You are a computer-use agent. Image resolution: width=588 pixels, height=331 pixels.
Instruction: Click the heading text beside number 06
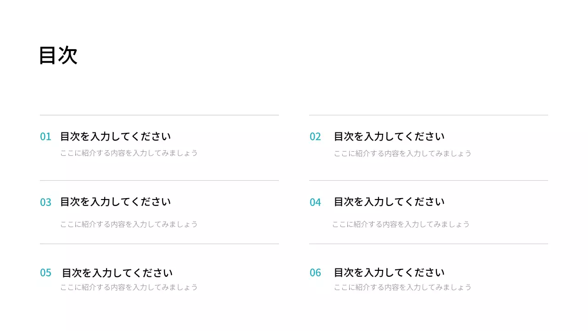click(x=389, y=272)
